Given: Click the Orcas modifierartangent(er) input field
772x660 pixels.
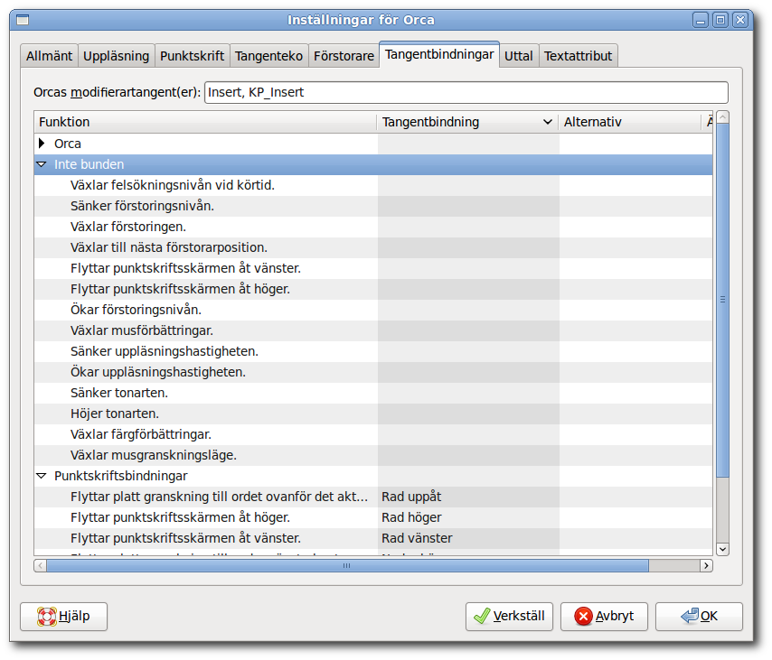Looking at the screenshot, I should pos(466,92).
